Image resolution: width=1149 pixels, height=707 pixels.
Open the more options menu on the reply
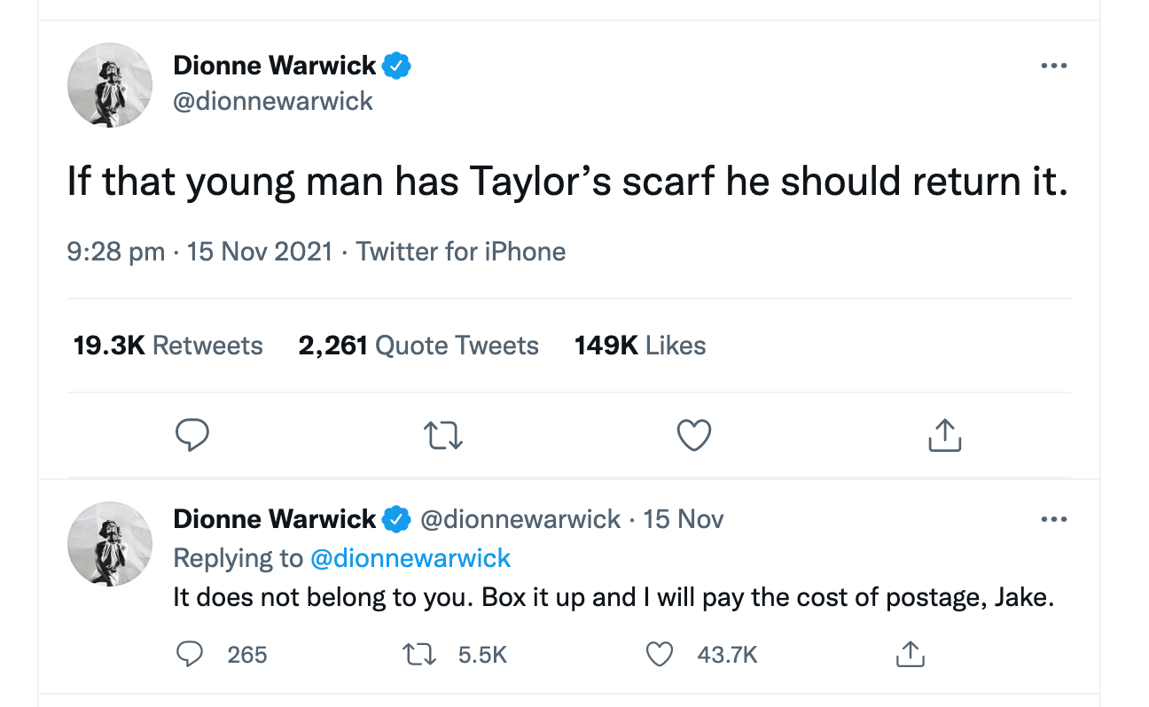click(x=1054, y=518)
